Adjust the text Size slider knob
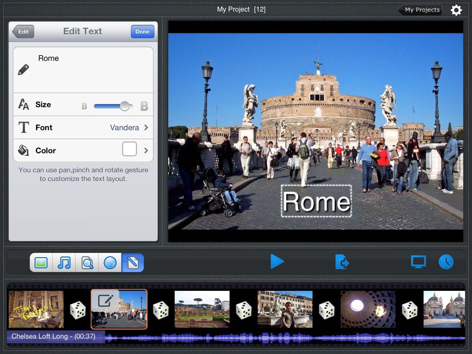The height and width of the screenshot is (354, 472). click(x=125, y=105)
